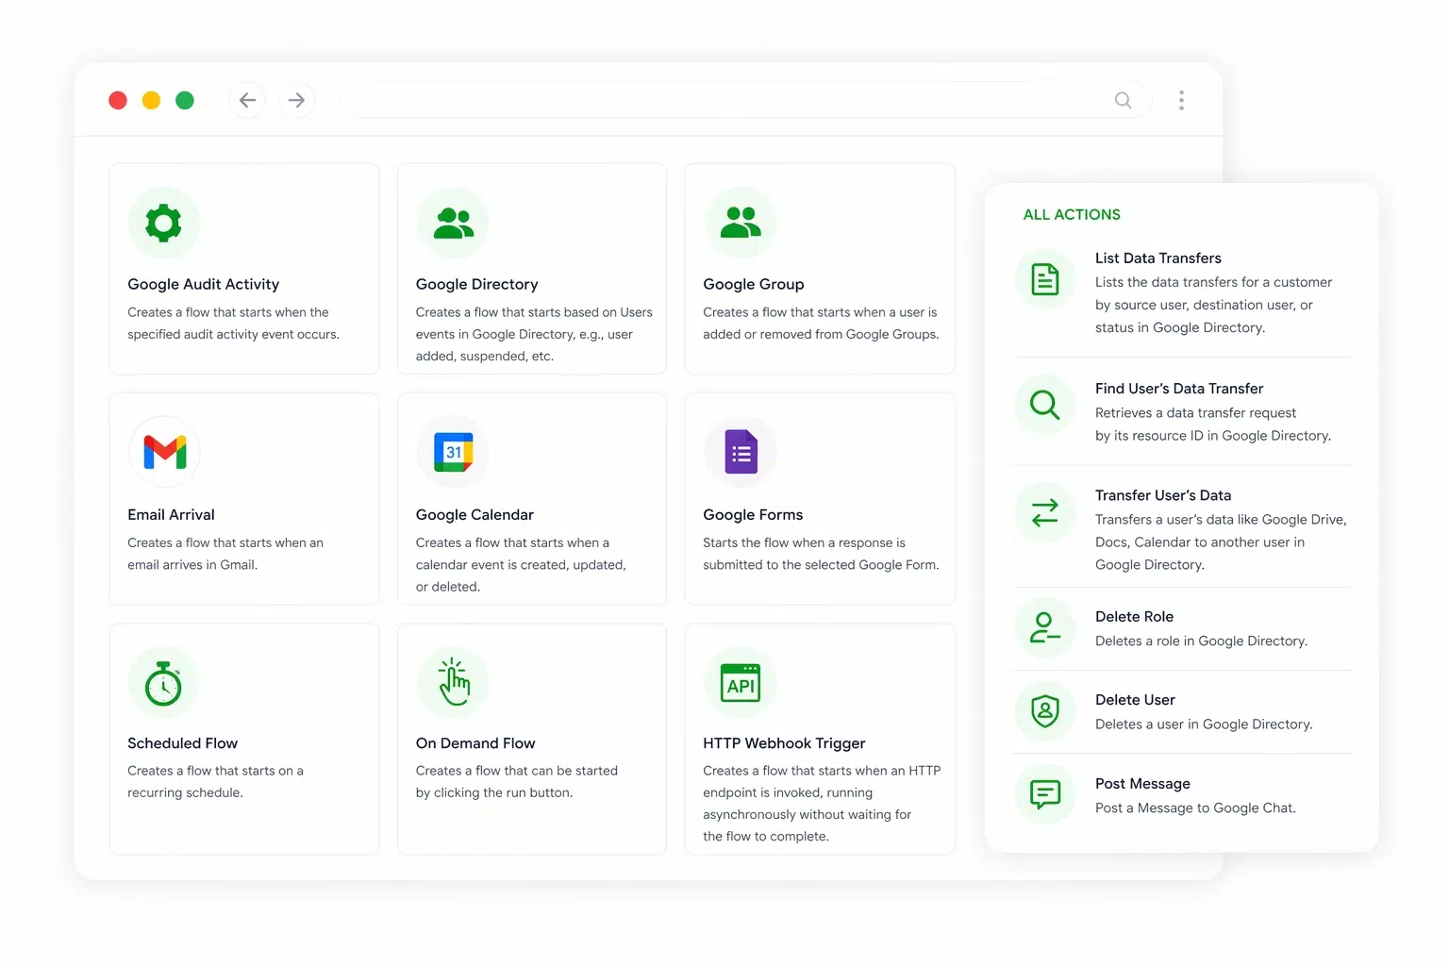Click the purple Google Forms icon
1449x966 pixels.
tap(741, 453)
